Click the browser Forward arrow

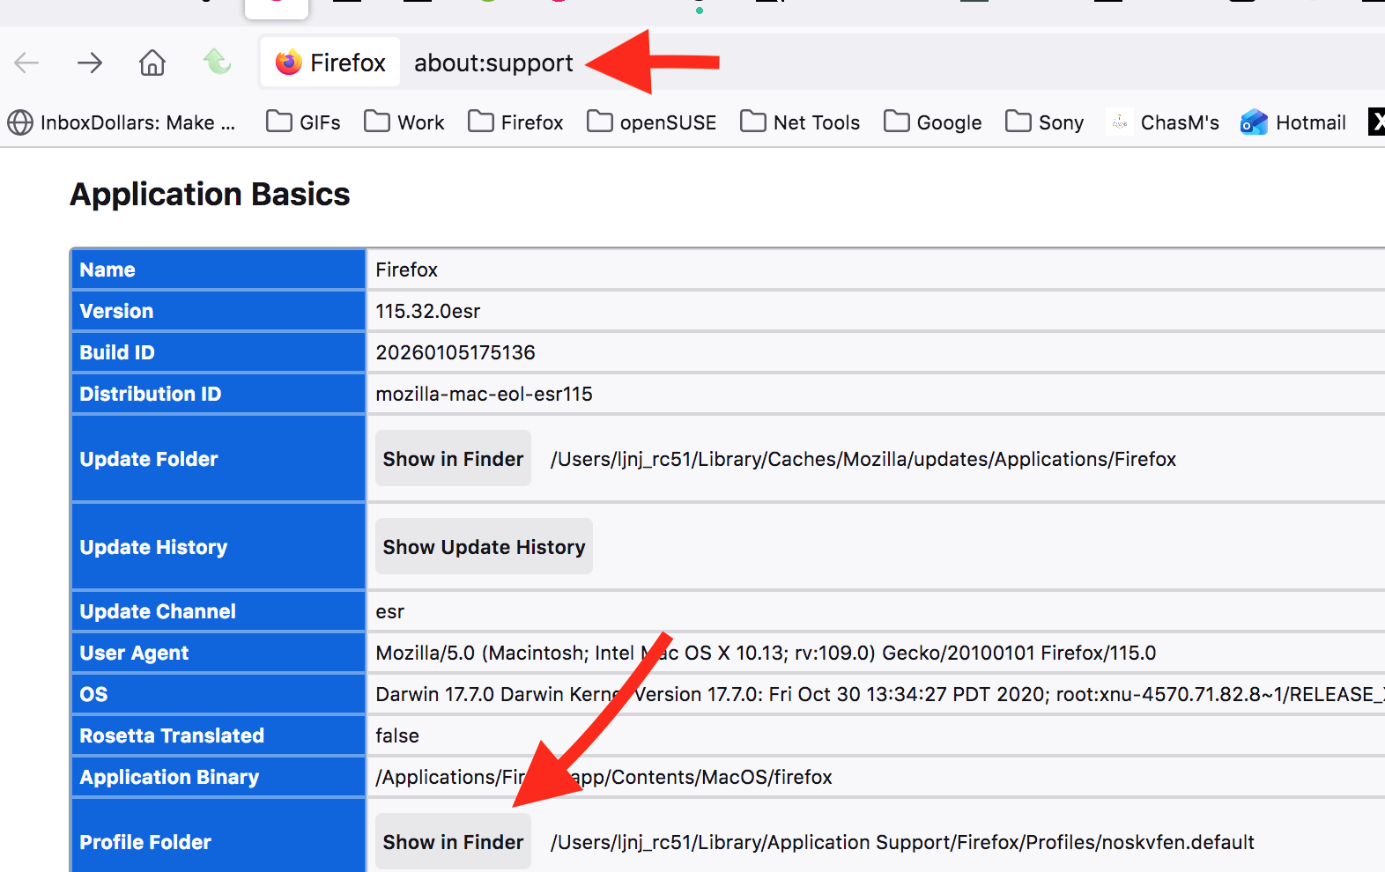[90, 63]
